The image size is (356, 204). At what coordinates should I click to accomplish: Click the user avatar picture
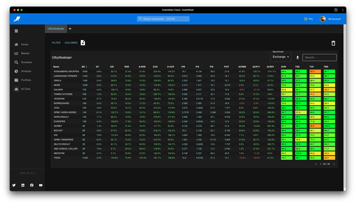323,19
